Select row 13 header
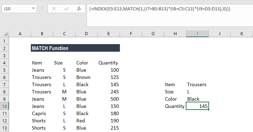This screenshot has width=253, height=132. [x=5, y=128]
